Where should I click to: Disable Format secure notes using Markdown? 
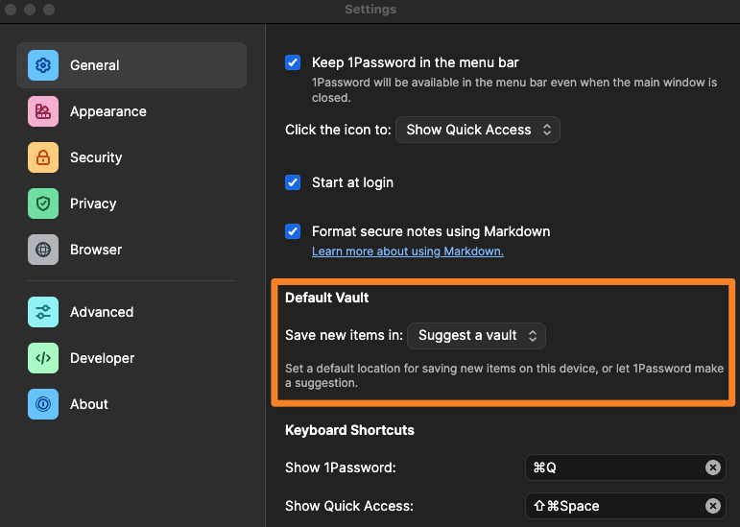[x=294, y=231]
